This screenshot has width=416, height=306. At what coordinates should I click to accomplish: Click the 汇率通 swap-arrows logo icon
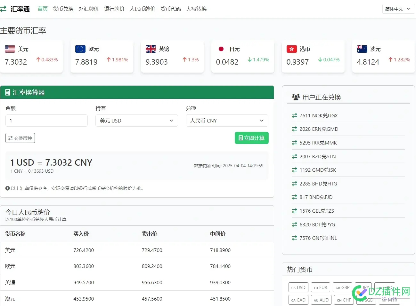pos(4,9)
